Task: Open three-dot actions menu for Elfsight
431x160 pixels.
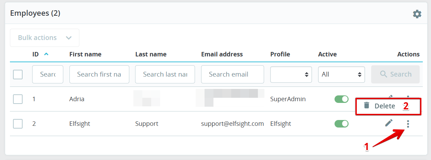Action: [x=408, y=124]
